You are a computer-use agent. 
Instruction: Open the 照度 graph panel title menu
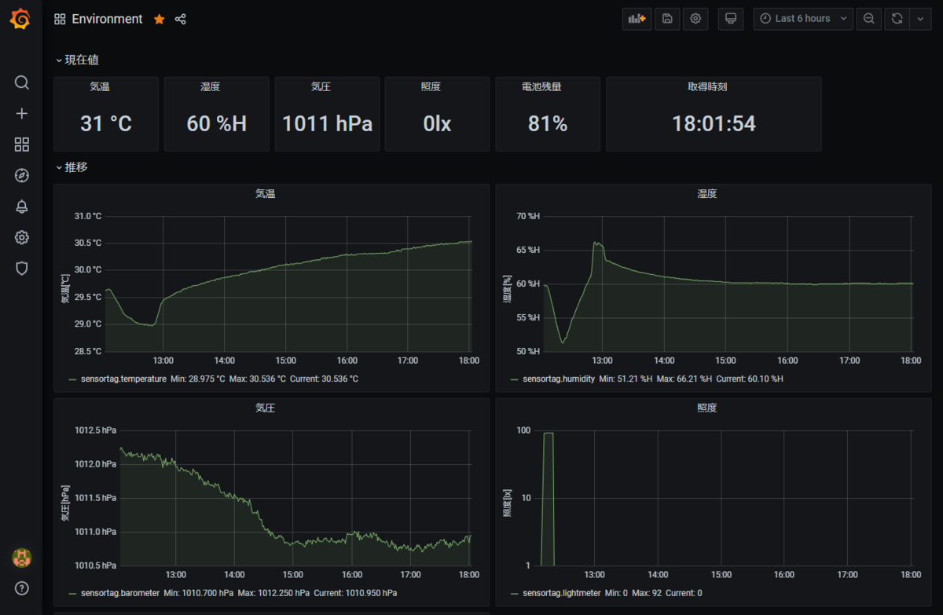pyautogui.click(x=707, y=408)
